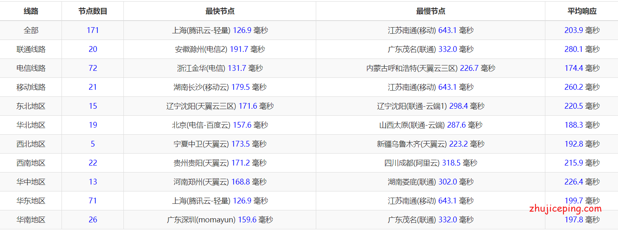Click average response 197.8 毫秒
618x231 pixels.
click(x=582, y=220)
